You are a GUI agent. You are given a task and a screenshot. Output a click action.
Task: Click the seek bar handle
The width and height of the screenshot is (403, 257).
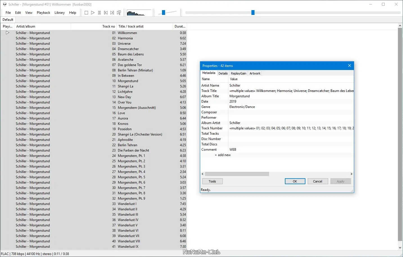click(253, 12)
